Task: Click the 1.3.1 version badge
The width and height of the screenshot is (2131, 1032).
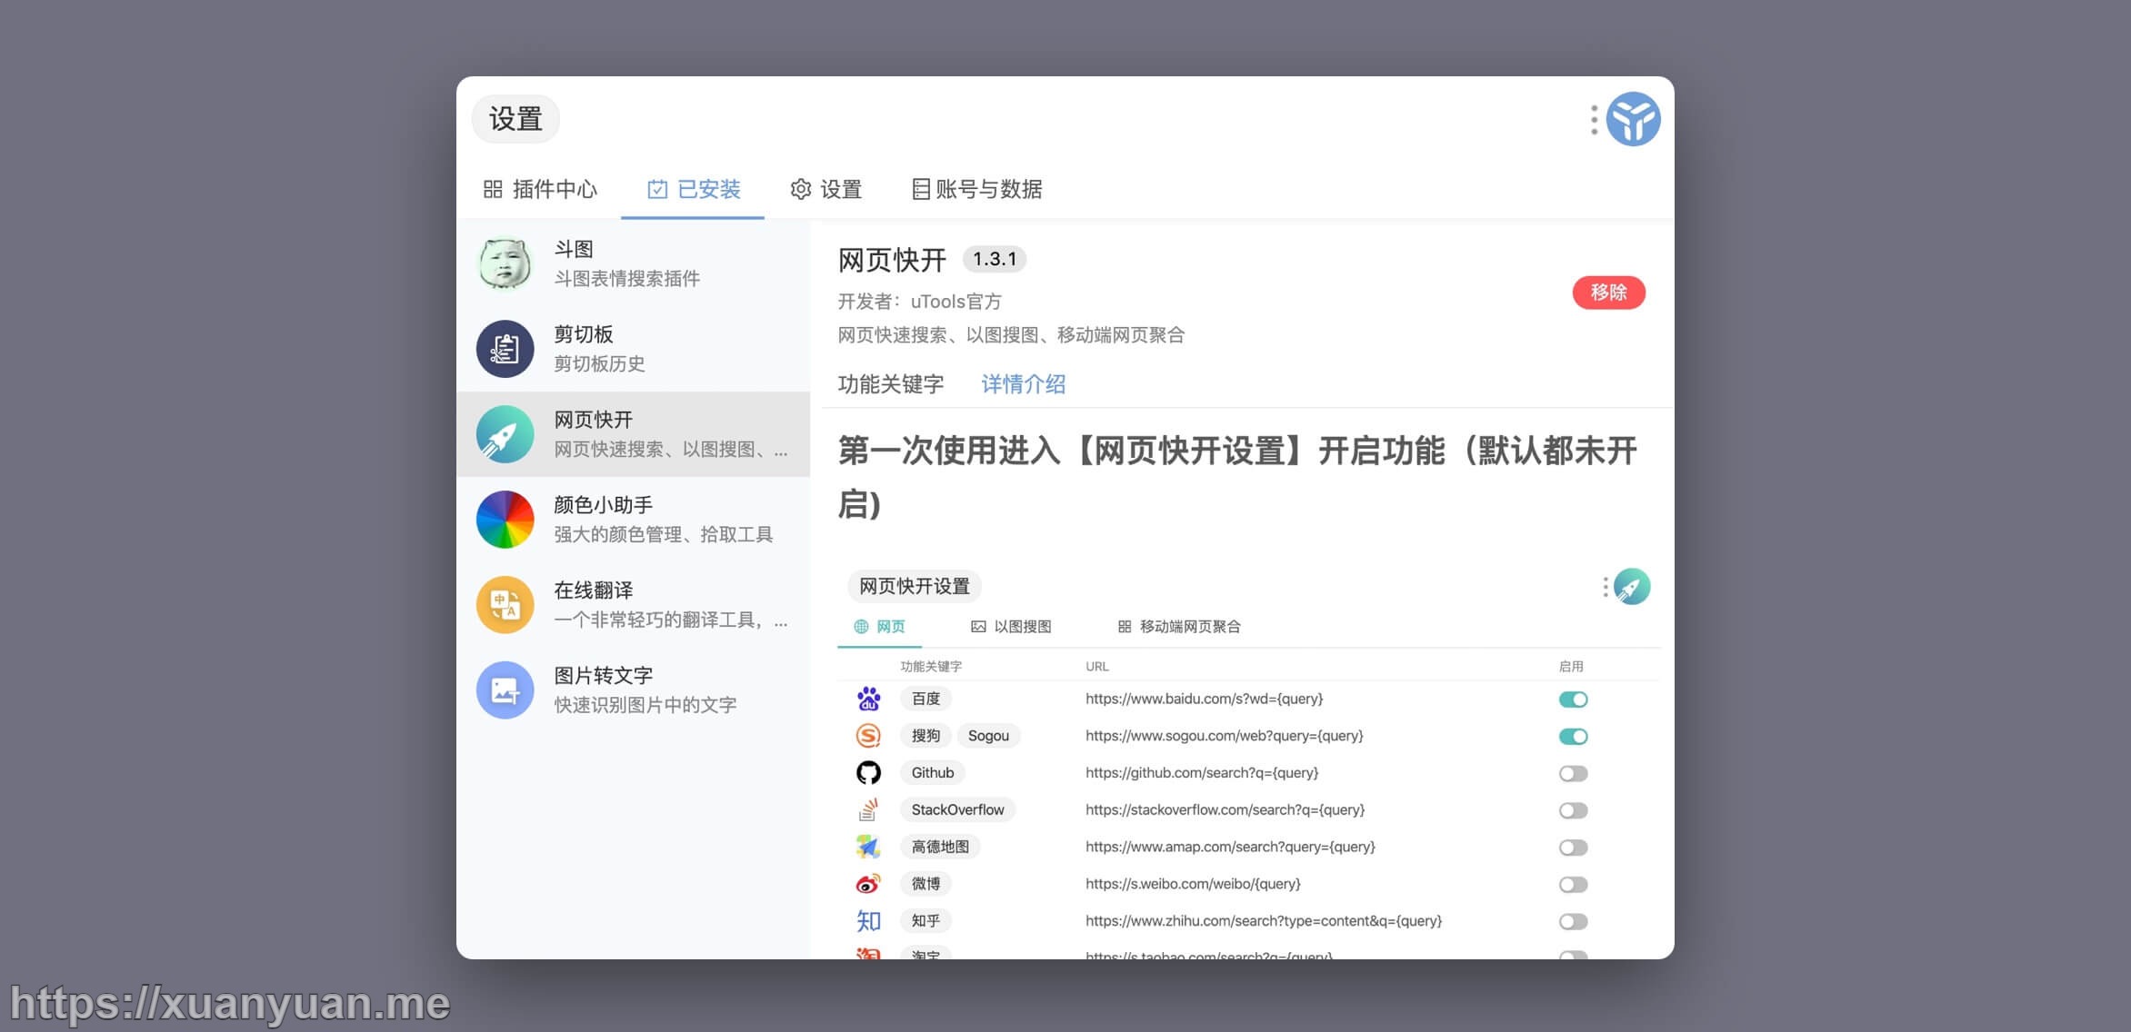Action: click(x=995, y=259)
